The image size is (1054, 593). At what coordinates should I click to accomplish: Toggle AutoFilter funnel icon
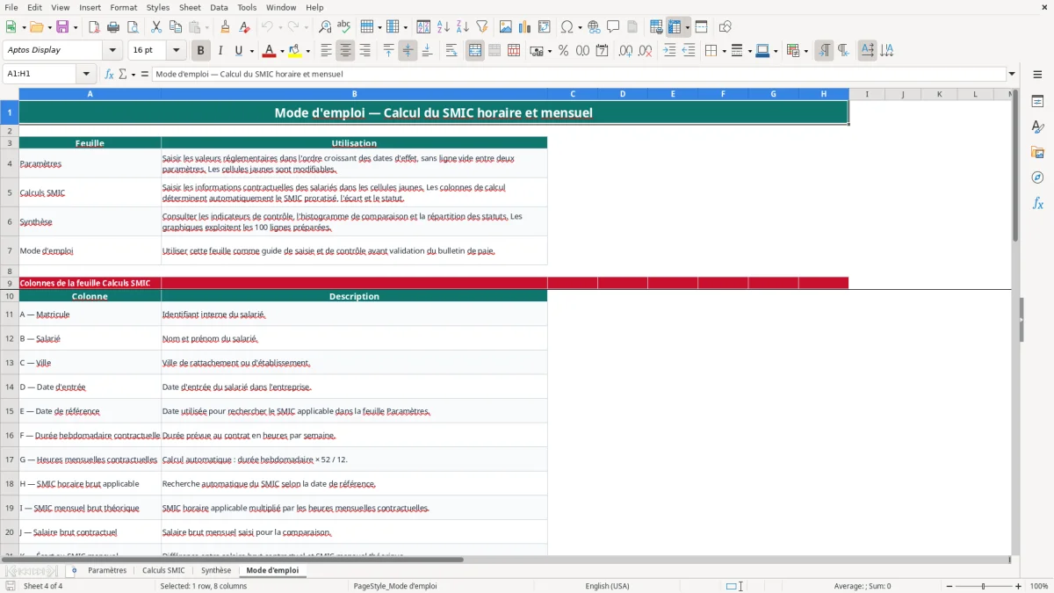pyautogui.click(x=482, y=27)
